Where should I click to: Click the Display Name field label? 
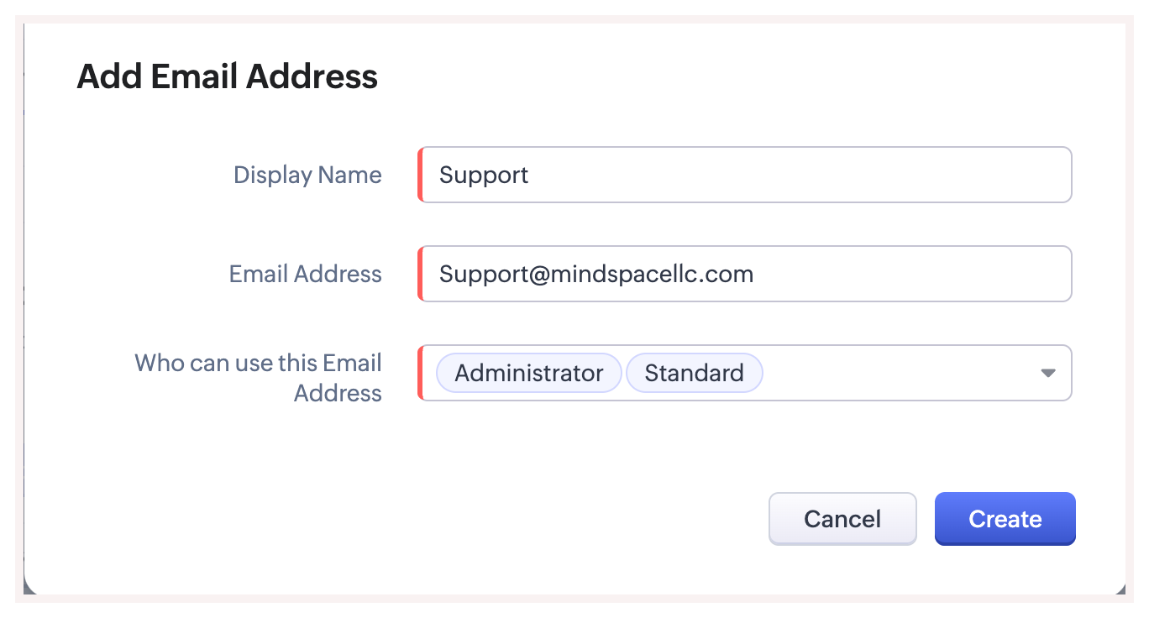pos(307,175)
